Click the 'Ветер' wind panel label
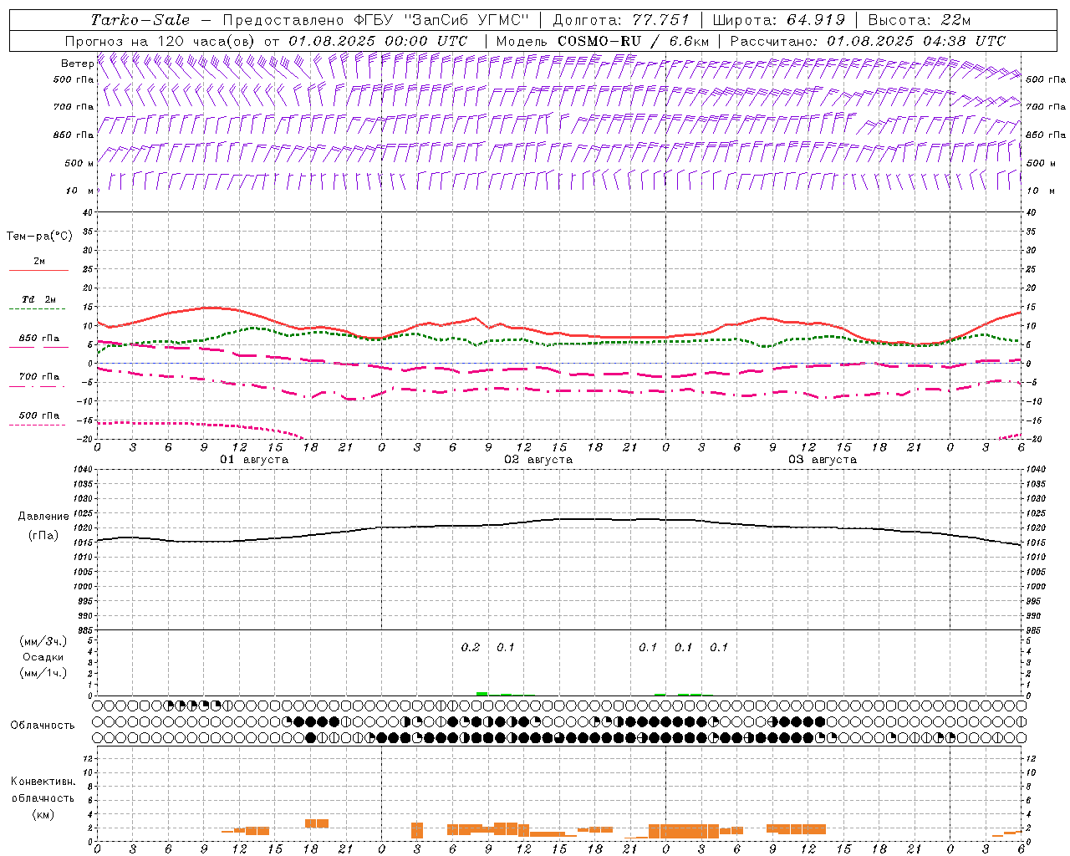 tap(77, 64)
